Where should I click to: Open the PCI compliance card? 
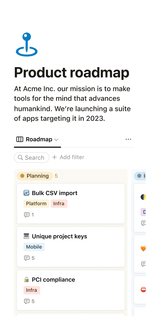pos(71,290)
